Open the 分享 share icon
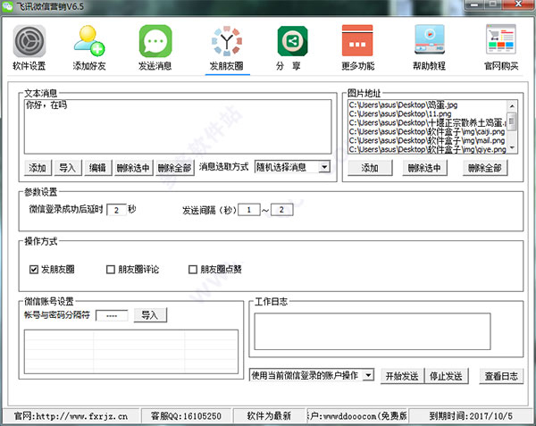The height and width of the screenshot is (426, 536). (292, 41)
